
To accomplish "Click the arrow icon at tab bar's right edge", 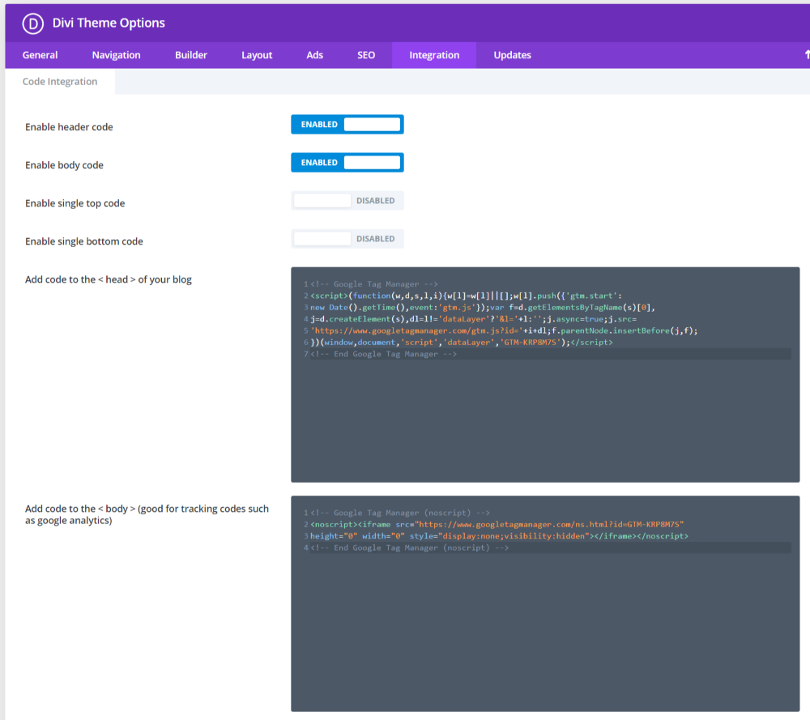I will tap(807, 55).
